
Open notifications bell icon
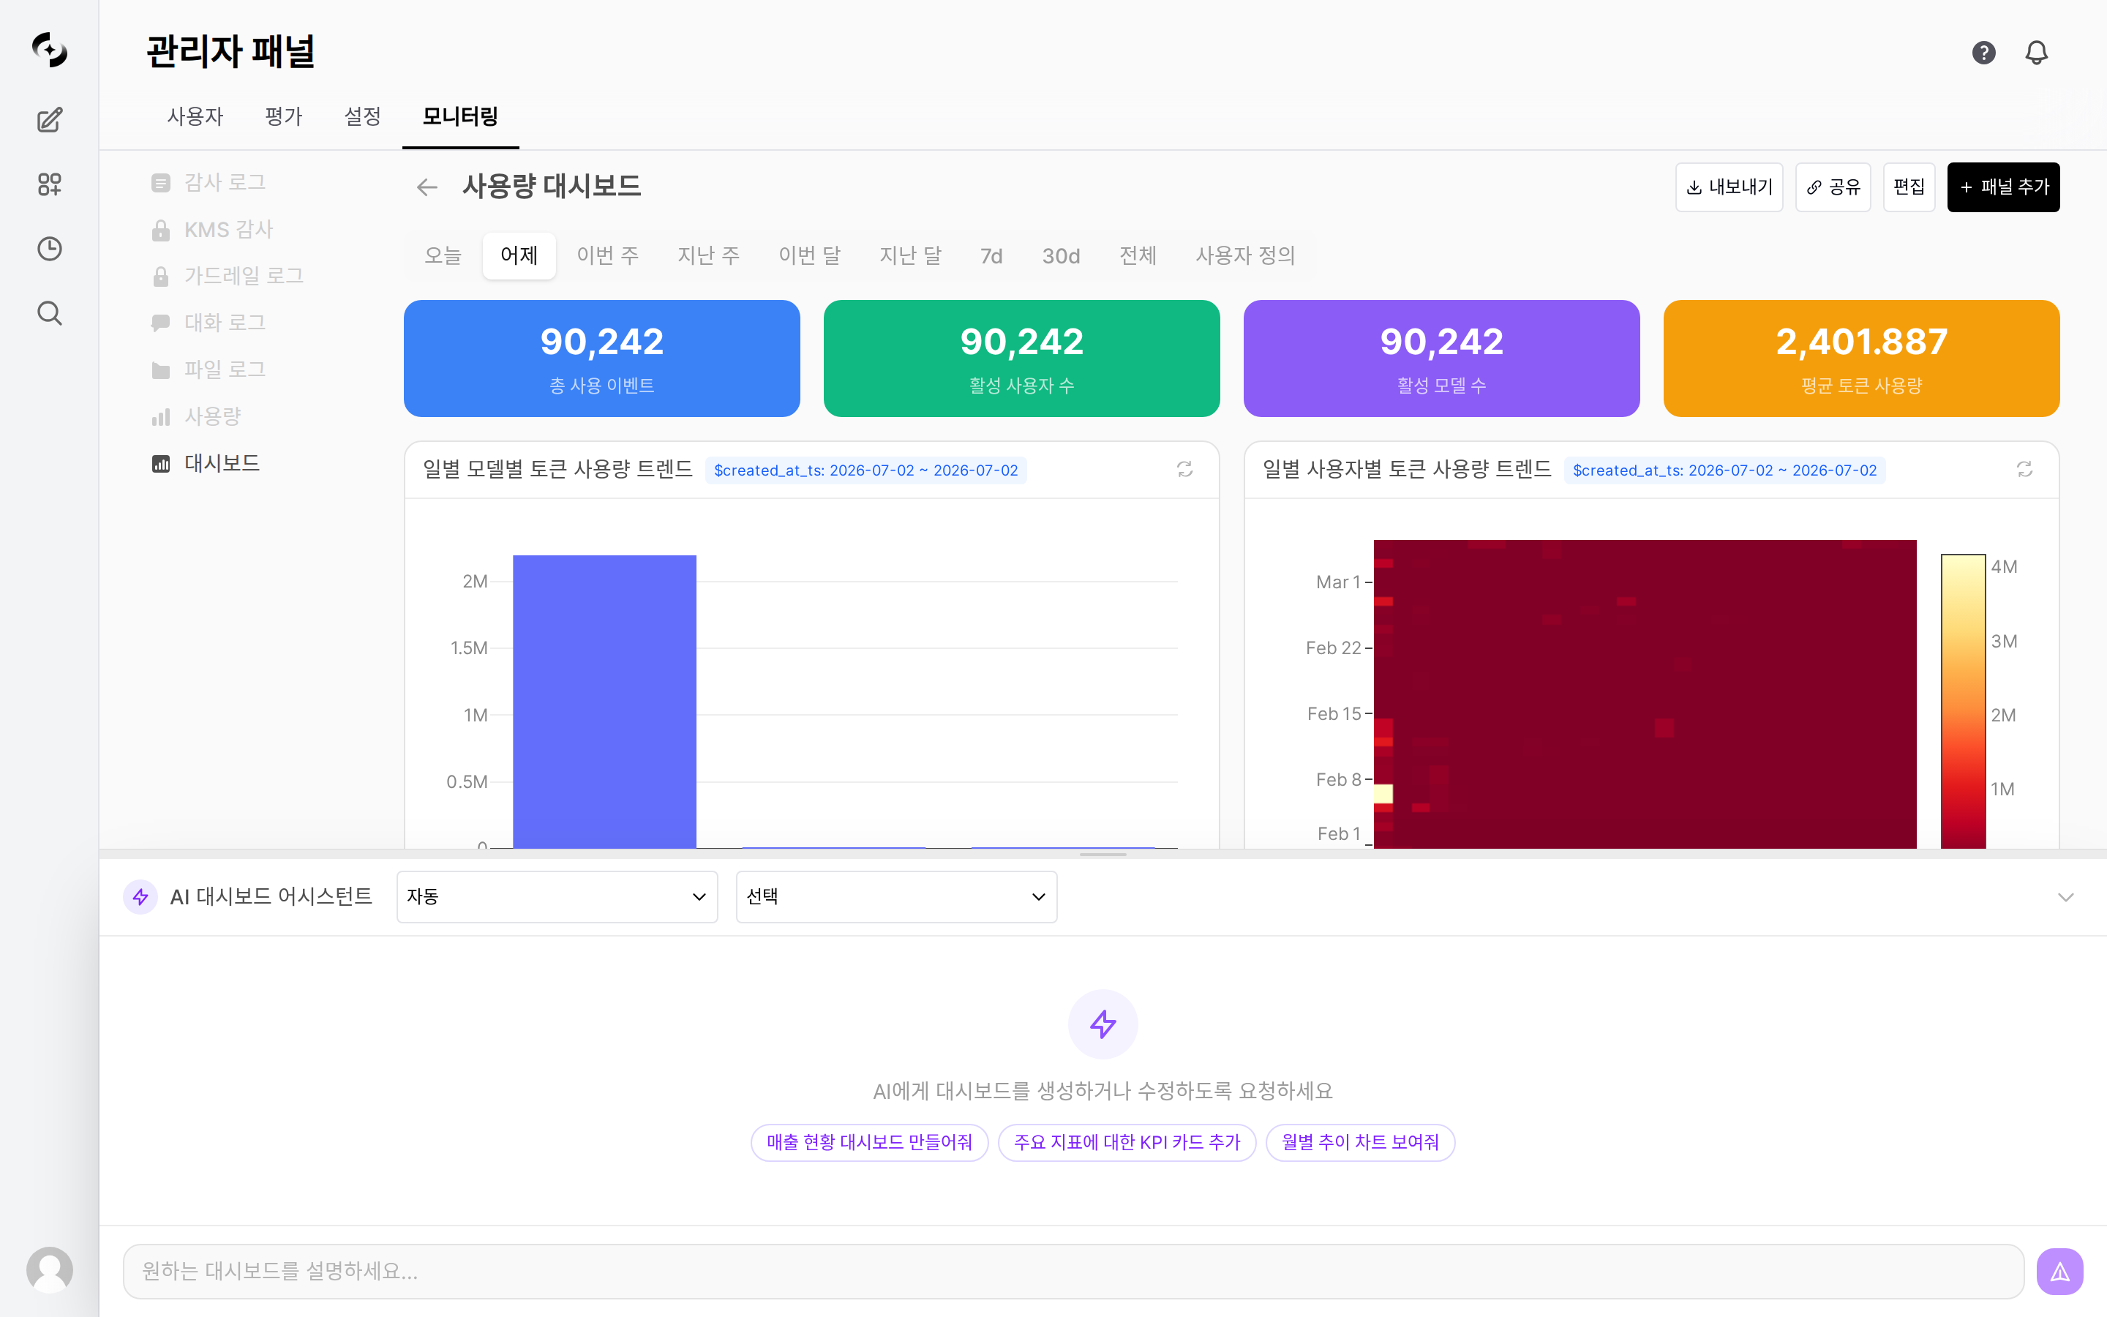click(2037, 52)
